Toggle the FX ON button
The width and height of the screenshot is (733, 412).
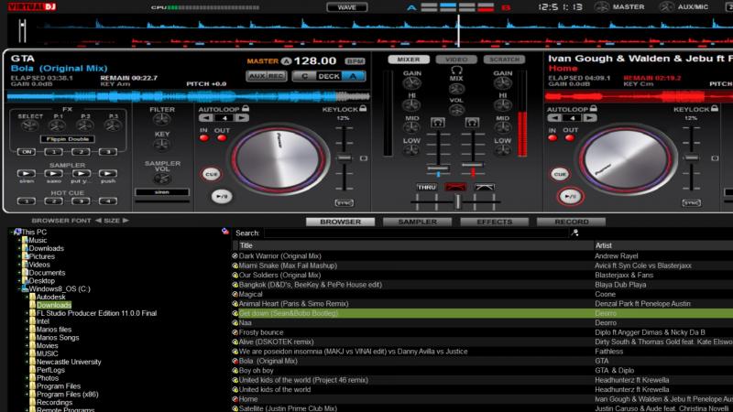click(27, 152)
